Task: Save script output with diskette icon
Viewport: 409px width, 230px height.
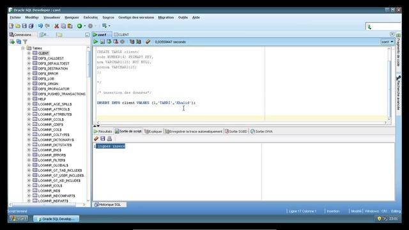Action: point(102,139)
